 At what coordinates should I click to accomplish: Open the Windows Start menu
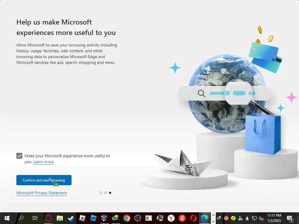[x=7, y=218]
